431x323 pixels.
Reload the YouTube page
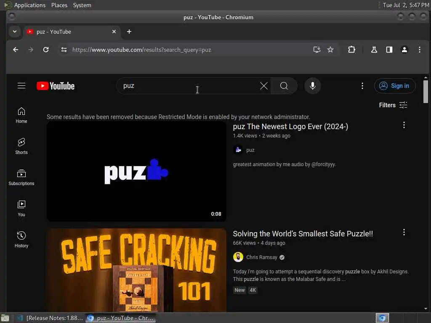46,50
